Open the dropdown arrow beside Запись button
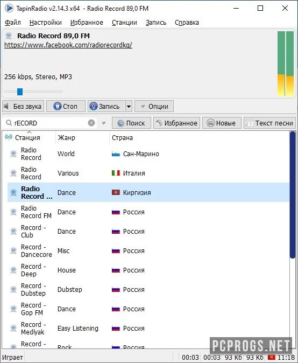298x363 pixels. click(x=129, y=106)
